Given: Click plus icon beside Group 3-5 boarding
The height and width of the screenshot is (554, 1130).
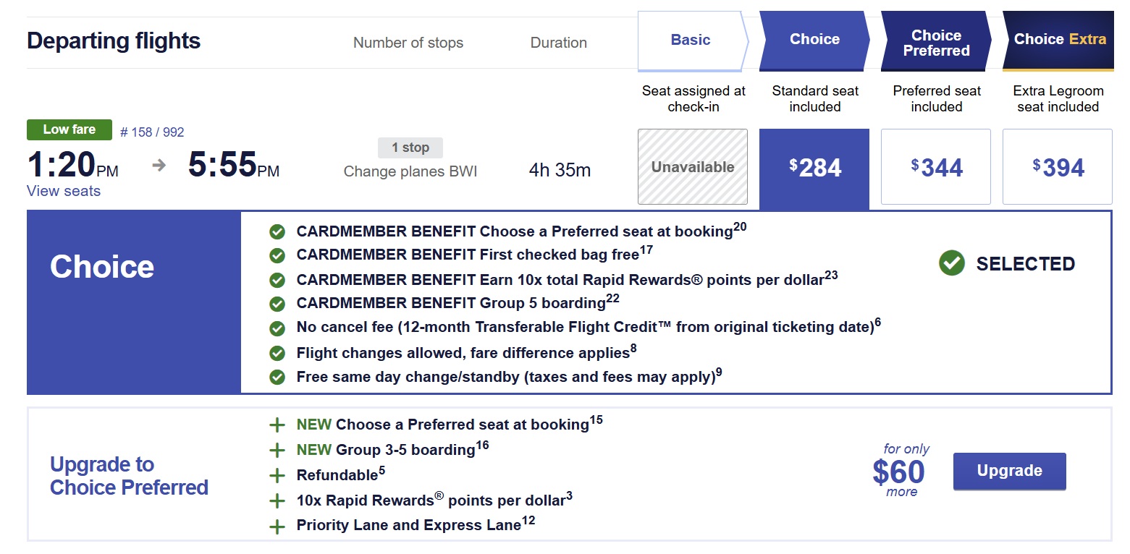Looking at the screenshot, I should click(277, 451).
